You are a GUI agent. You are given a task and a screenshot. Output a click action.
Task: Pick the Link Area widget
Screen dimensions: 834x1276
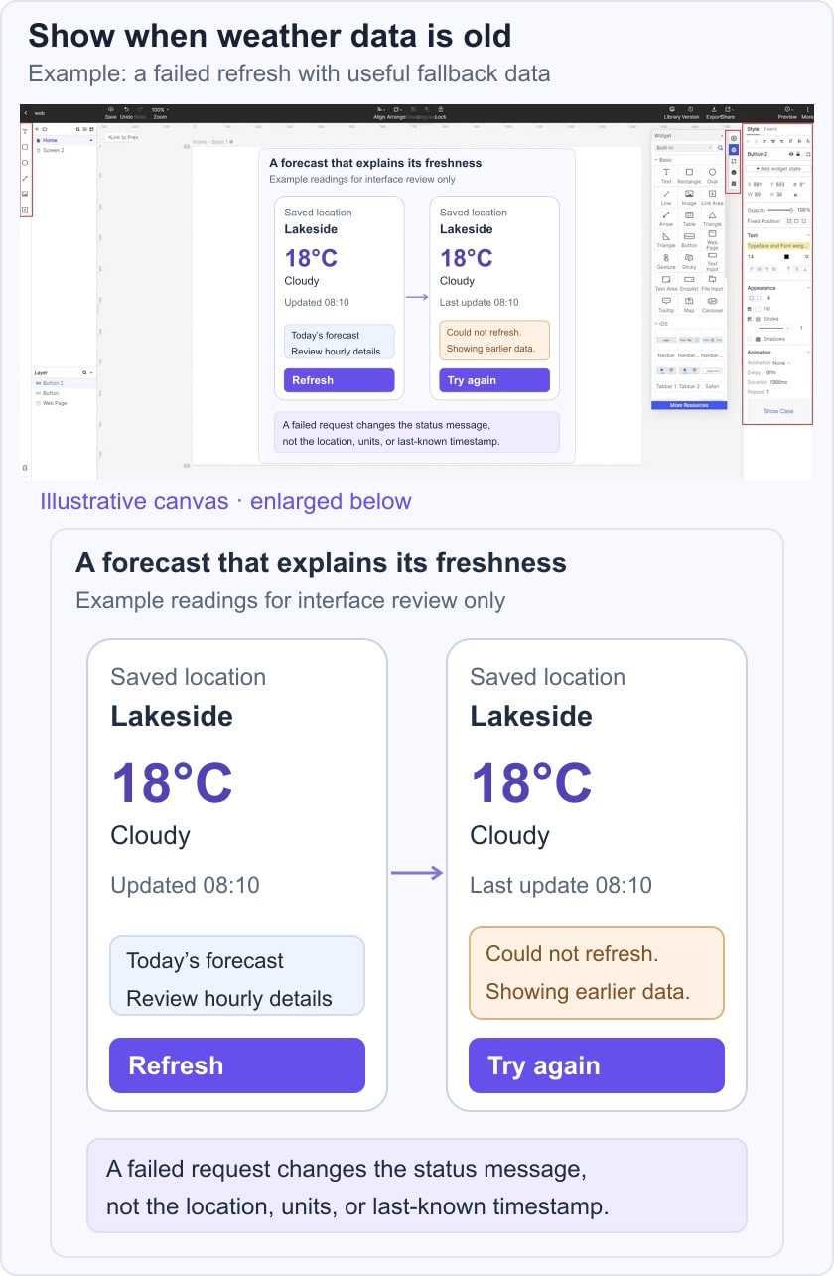712,198
